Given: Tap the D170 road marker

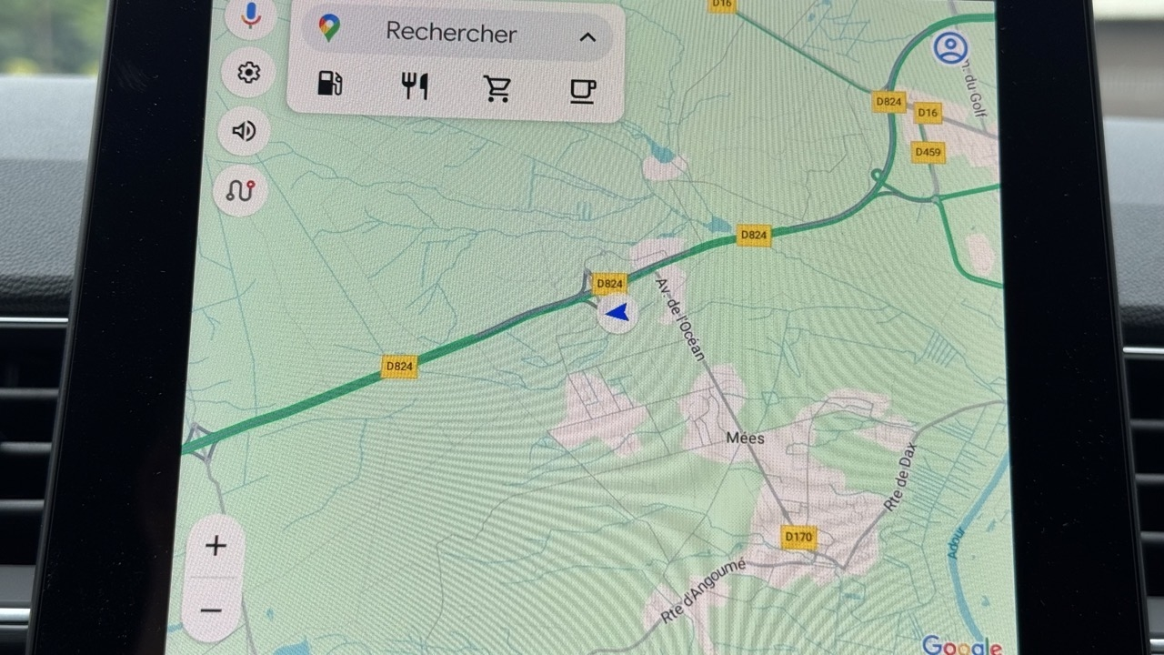Looking at the screenshot, I should [x=798, y=537].
